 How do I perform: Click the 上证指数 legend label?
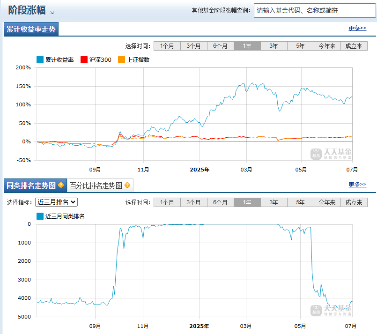pos(138,60)
